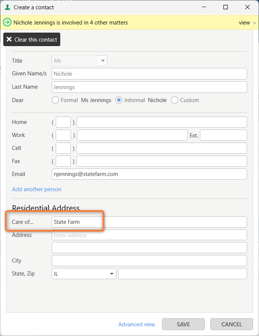The height and width of the screenshot is (336, 259).
Task: Expand the State dropdown showing IL
Action: point(111,274)
